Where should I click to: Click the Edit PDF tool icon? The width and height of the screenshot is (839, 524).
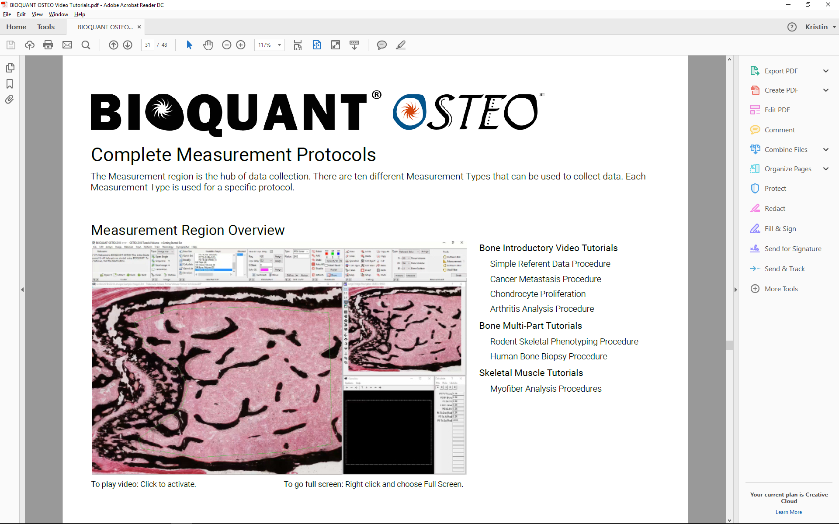point(755,110)
